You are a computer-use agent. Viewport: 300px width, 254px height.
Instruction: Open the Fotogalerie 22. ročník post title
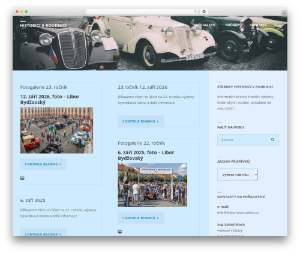point(142,143)
